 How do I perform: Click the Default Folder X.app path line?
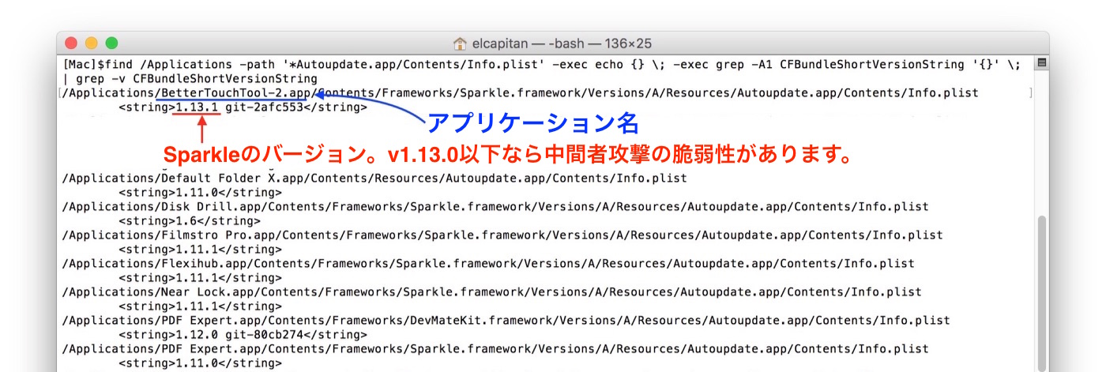tap(374, 178)
